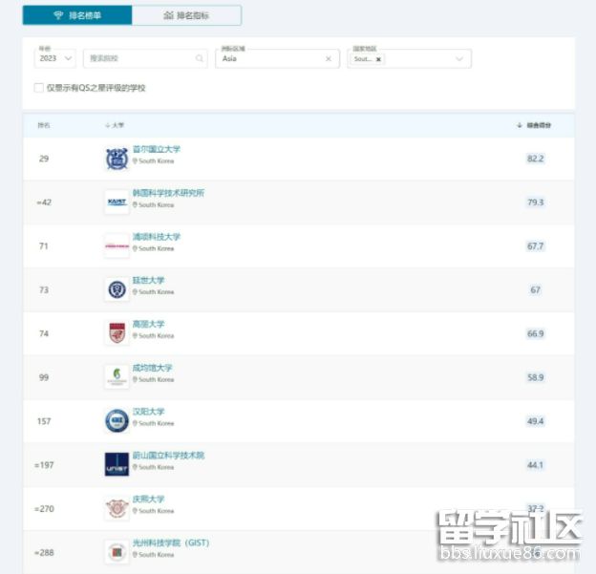
Task: Open the 2023 year dropdown
Action: click(55, 58)
